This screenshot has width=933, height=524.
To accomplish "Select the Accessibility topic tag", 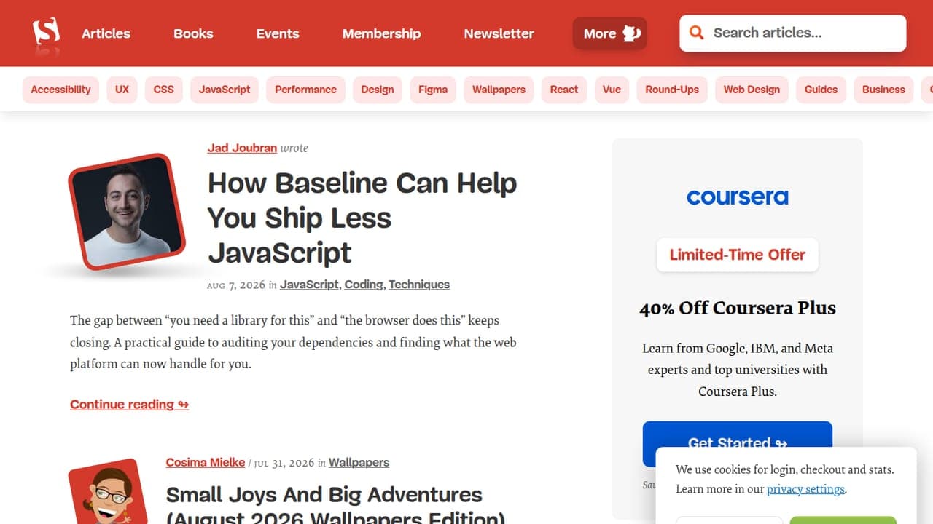I will click(60, 90).
